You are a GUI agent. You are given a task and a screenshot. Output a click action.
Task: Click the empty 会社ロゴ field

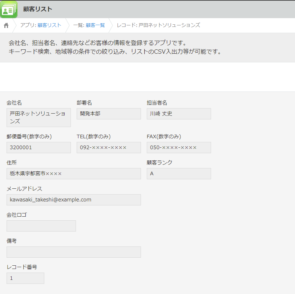point(41,226)
